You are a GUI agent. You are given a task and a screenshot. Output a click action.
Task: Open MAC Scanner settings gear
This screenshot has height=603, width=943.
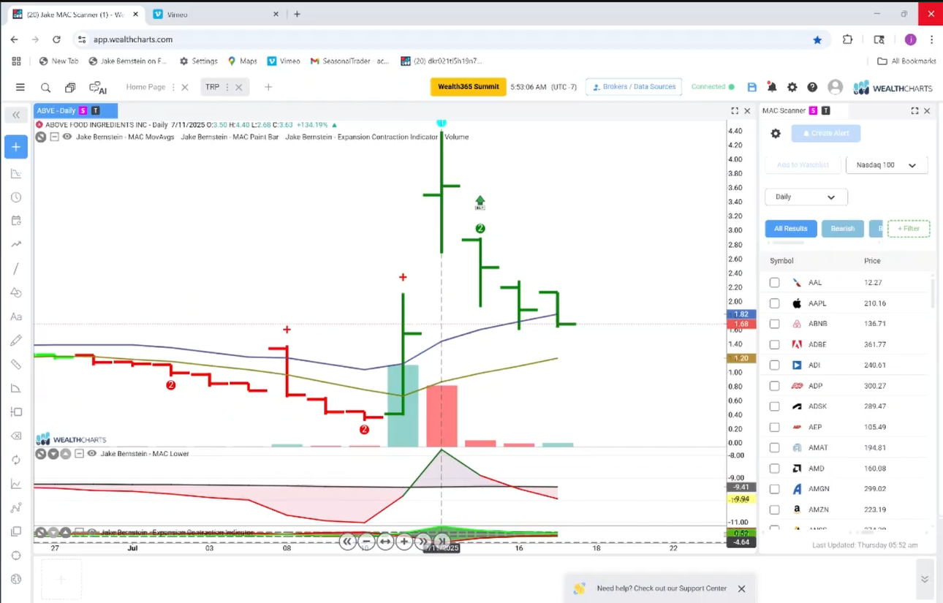pos(776,134)
